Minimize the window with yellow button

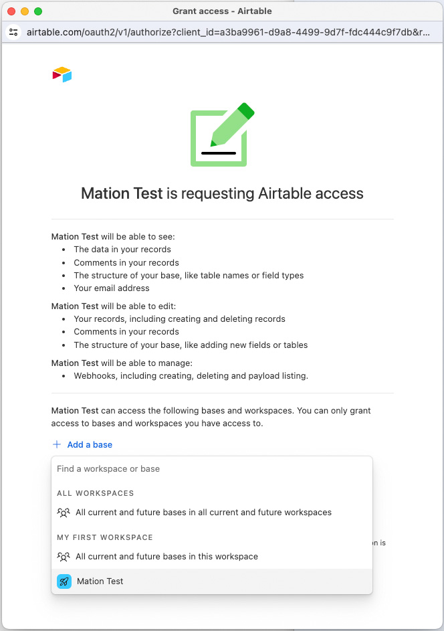click(x=25, y=11)
